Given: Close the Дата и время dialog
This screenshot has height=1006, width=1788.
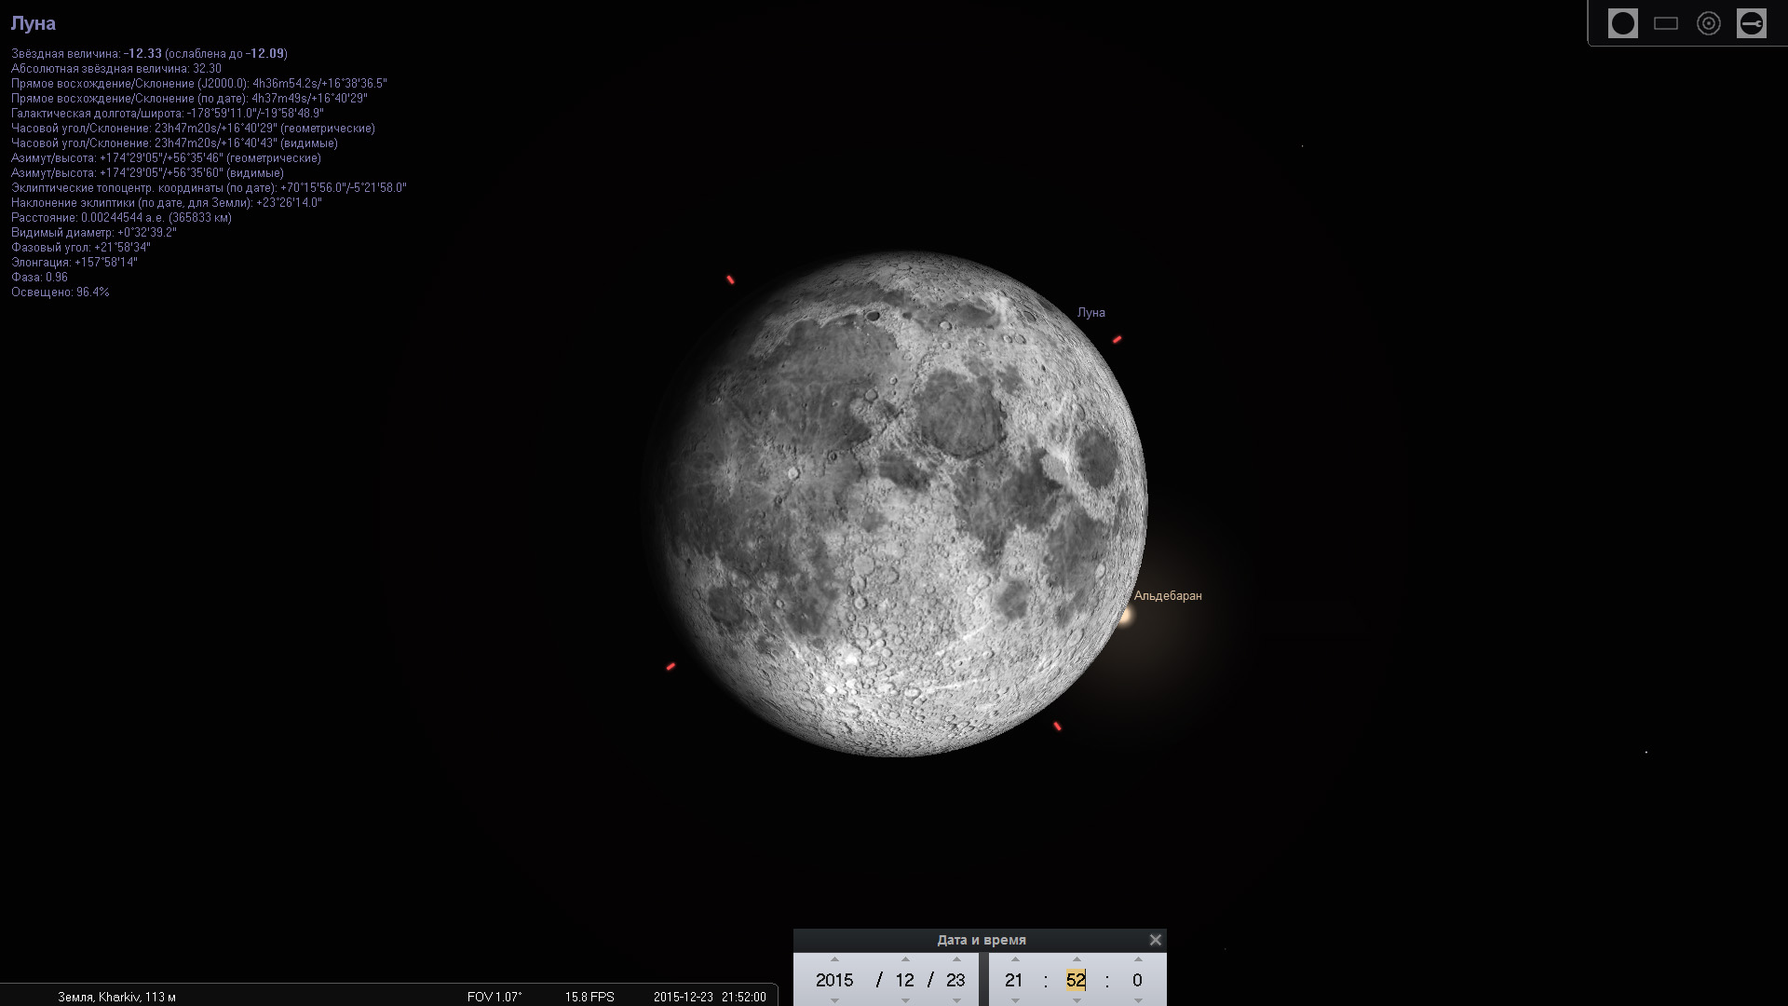Looking at the screenshot, I should pyautogui.click(x=1155, y=940).
